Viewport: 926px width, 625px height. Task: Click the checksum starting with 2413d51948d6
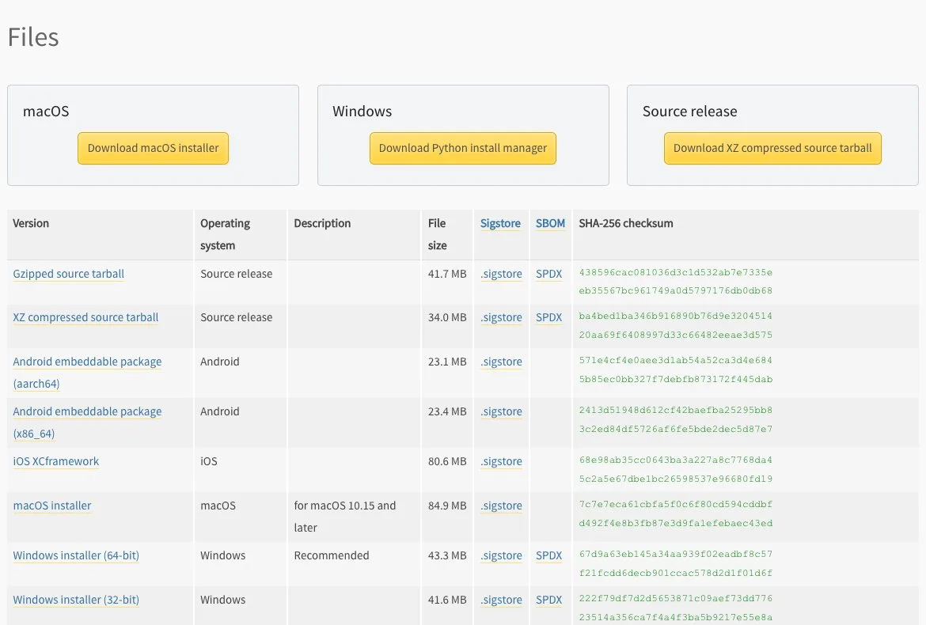tap(676, 419)
